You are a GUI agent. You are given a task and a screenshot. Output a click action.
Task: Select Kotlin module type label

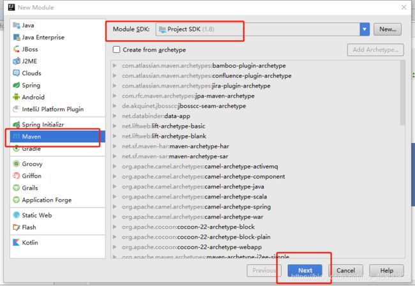30,243
